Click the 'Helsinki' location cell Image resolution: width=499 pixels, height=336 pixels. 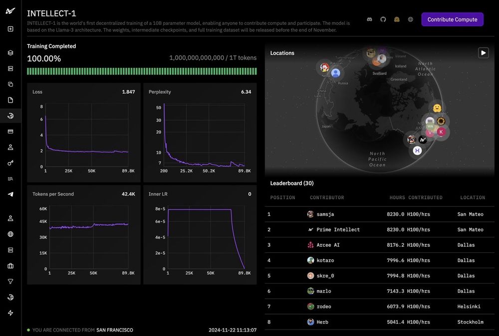pyautogui.click(x=469, y=307)
